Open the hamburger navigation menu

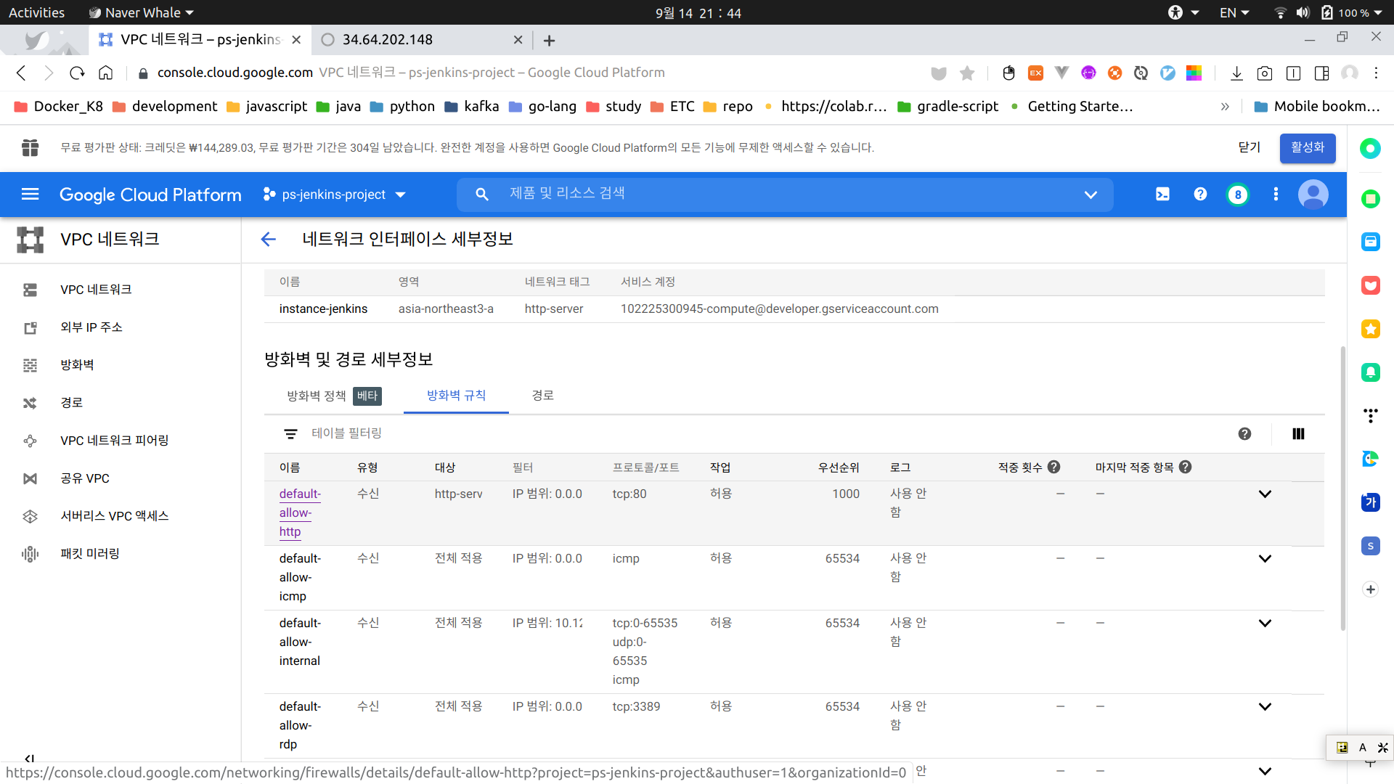pos(30,194)
